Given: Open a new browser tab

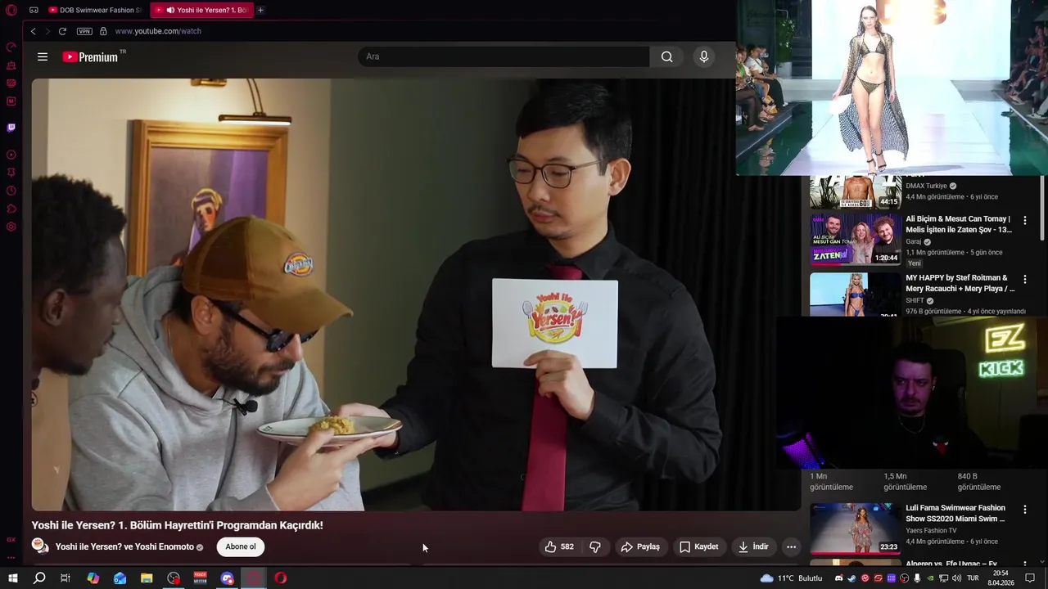Looking at the screenshot, I should pos(260,10).
